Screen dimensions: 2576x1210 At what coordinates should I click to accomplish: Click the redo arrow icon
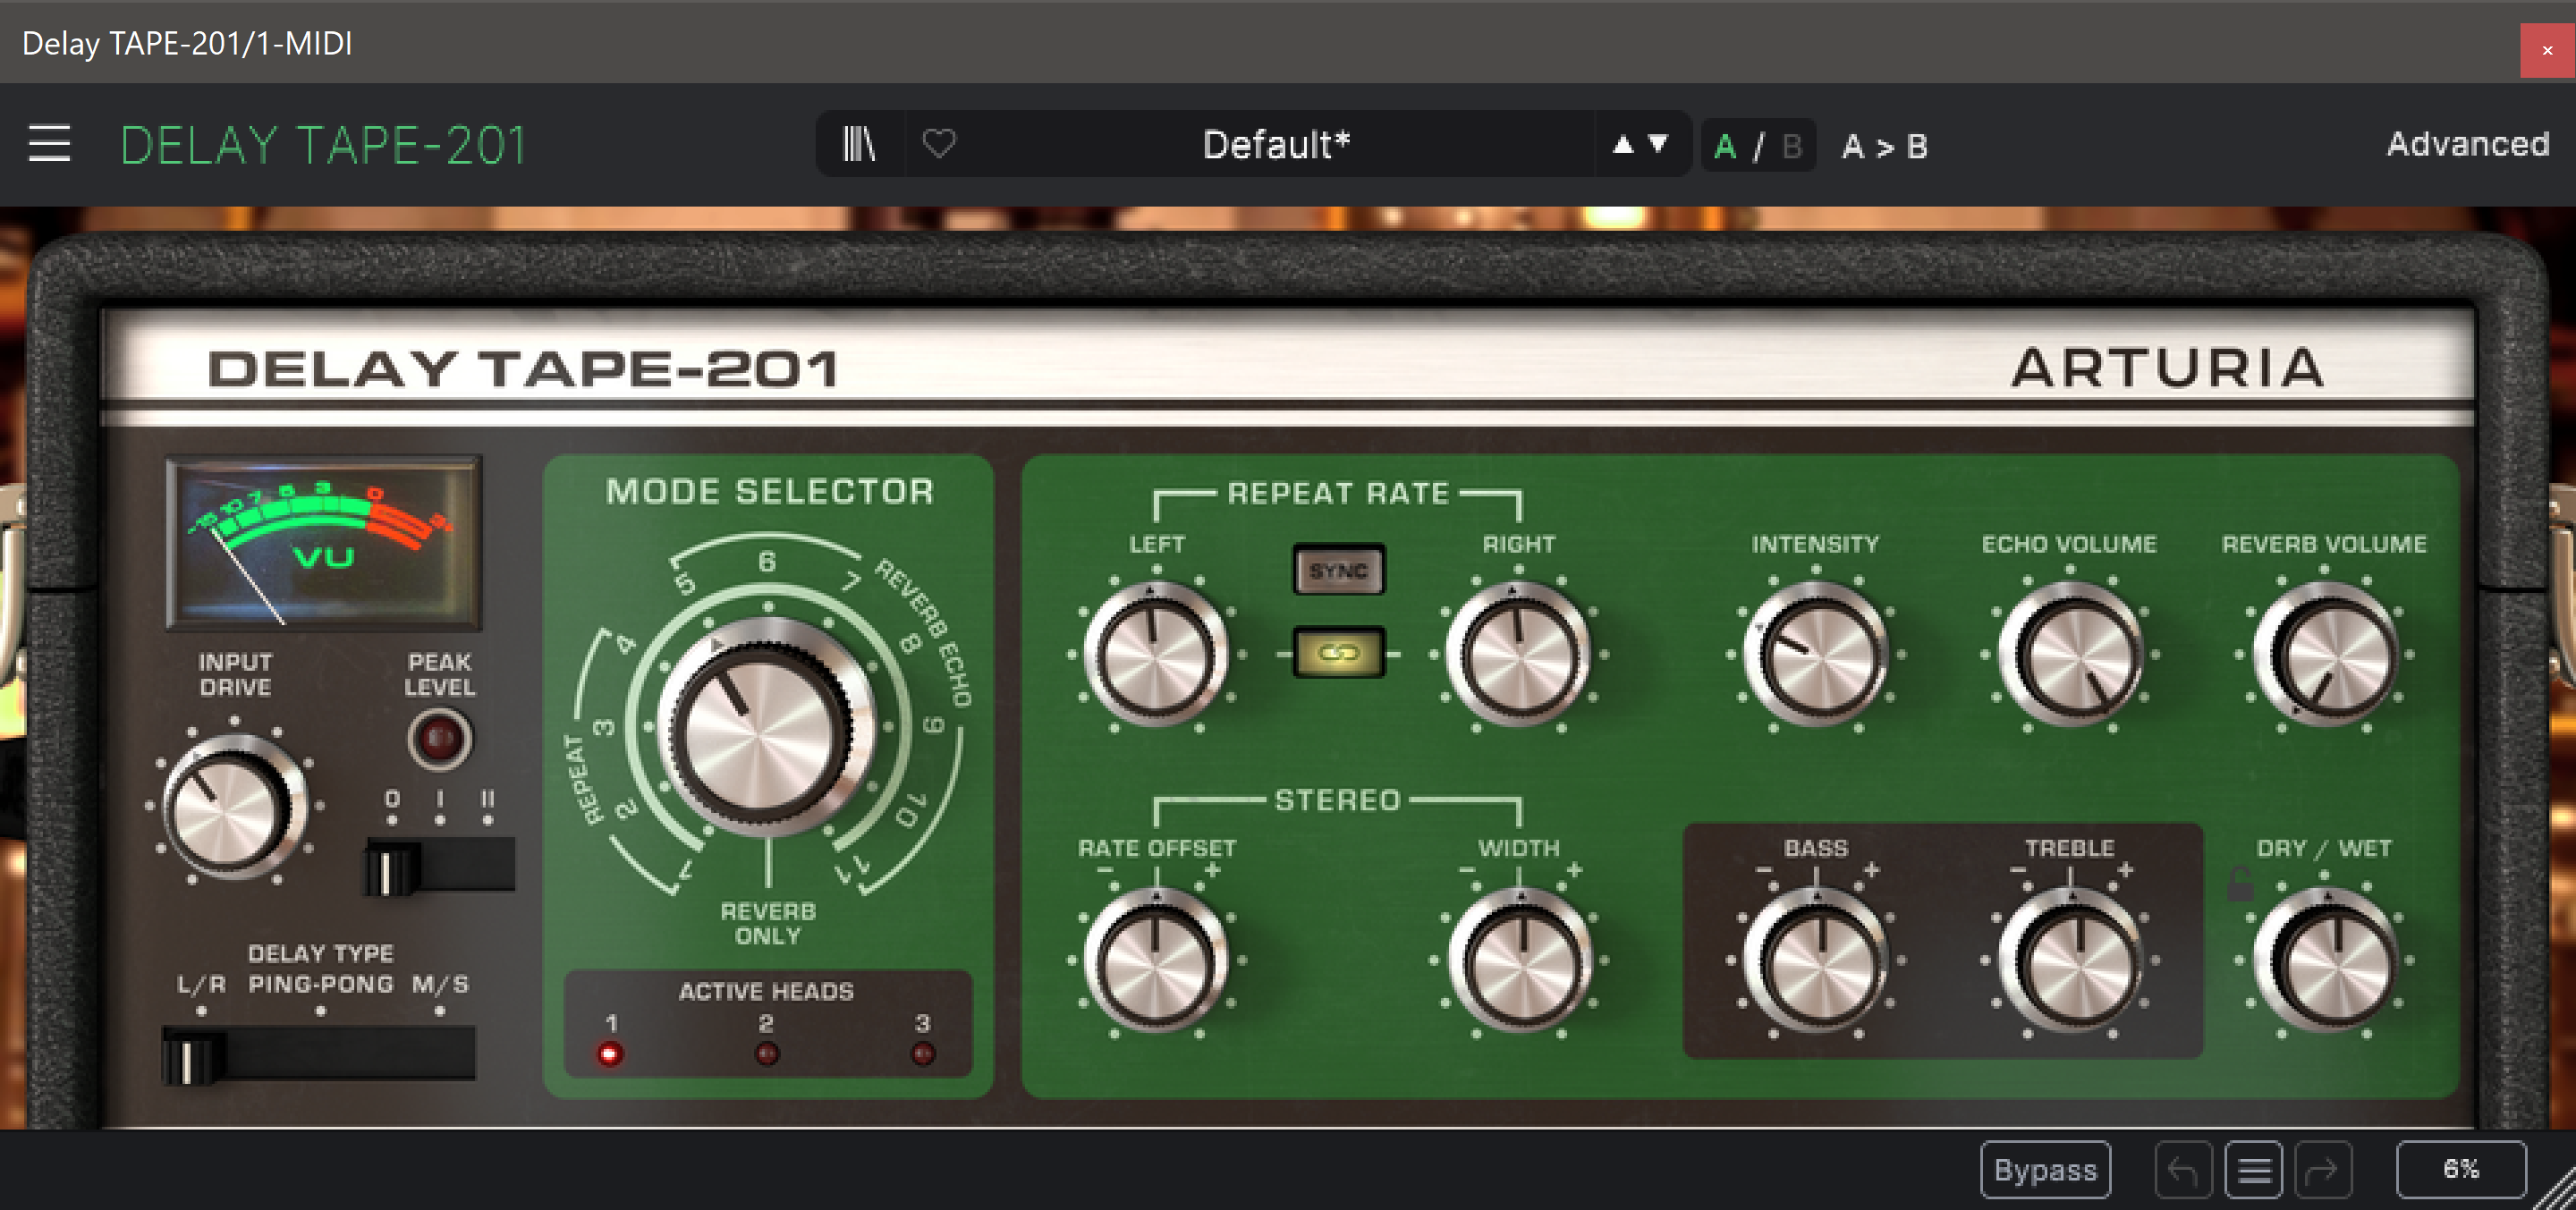(x=2322, y=1169)
